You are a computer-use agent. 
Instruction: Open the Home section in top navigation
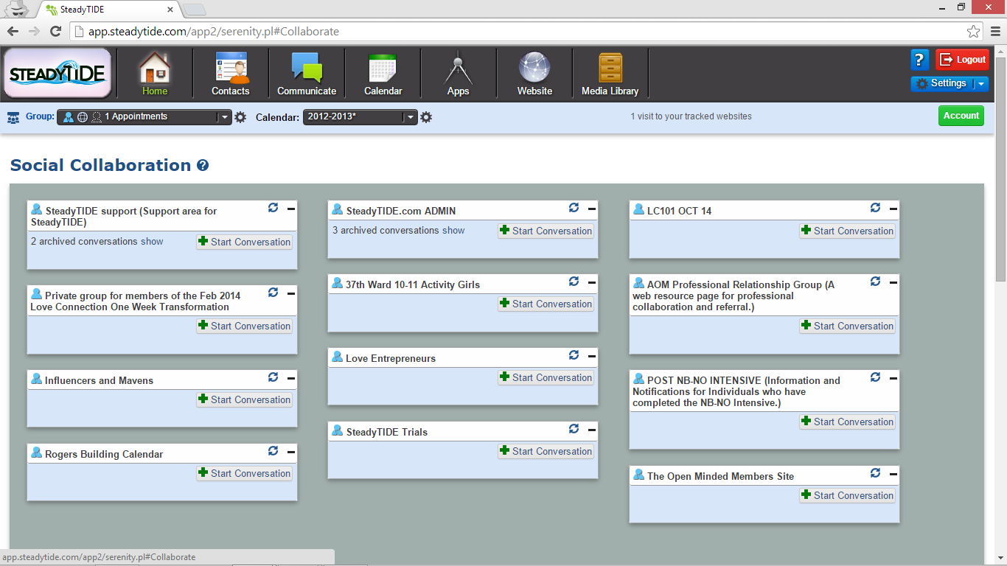155,74
